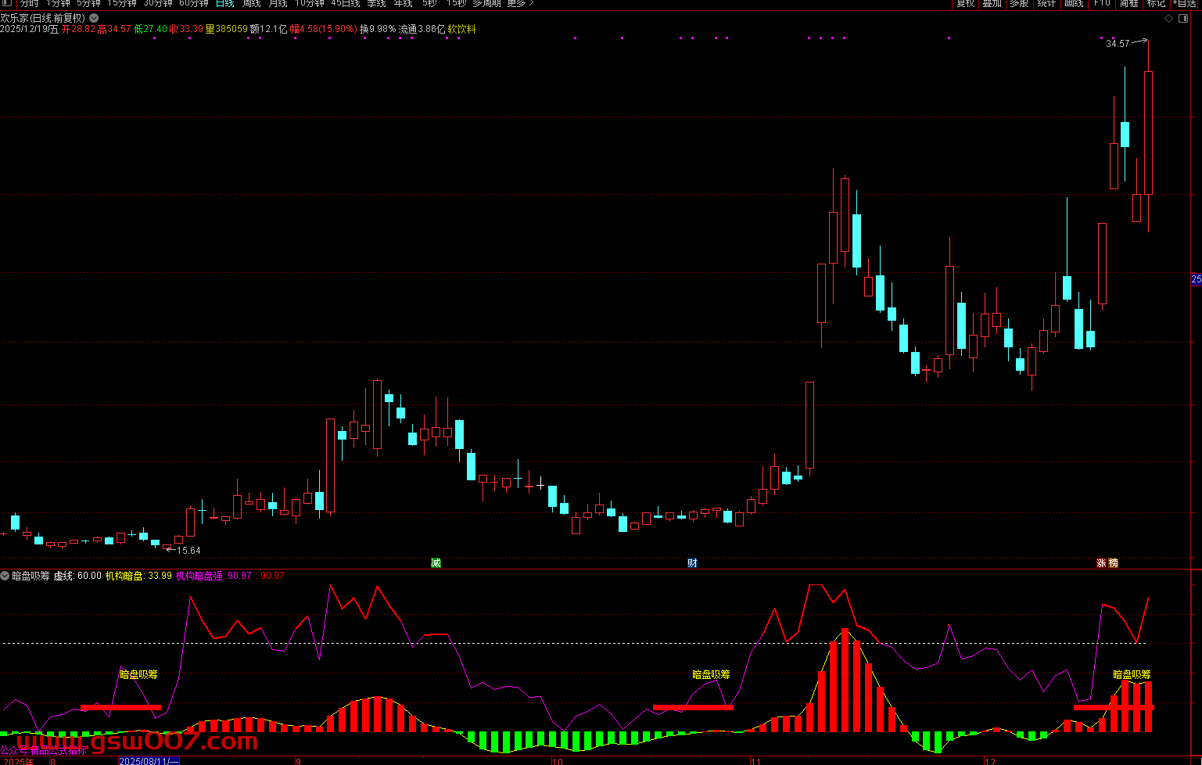Click the 复权 button

pos(965,4)
